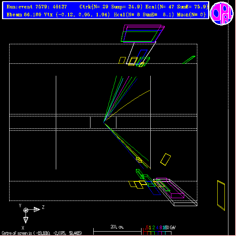
Task: Select the curved yellow track
Action: click(128, 105)
